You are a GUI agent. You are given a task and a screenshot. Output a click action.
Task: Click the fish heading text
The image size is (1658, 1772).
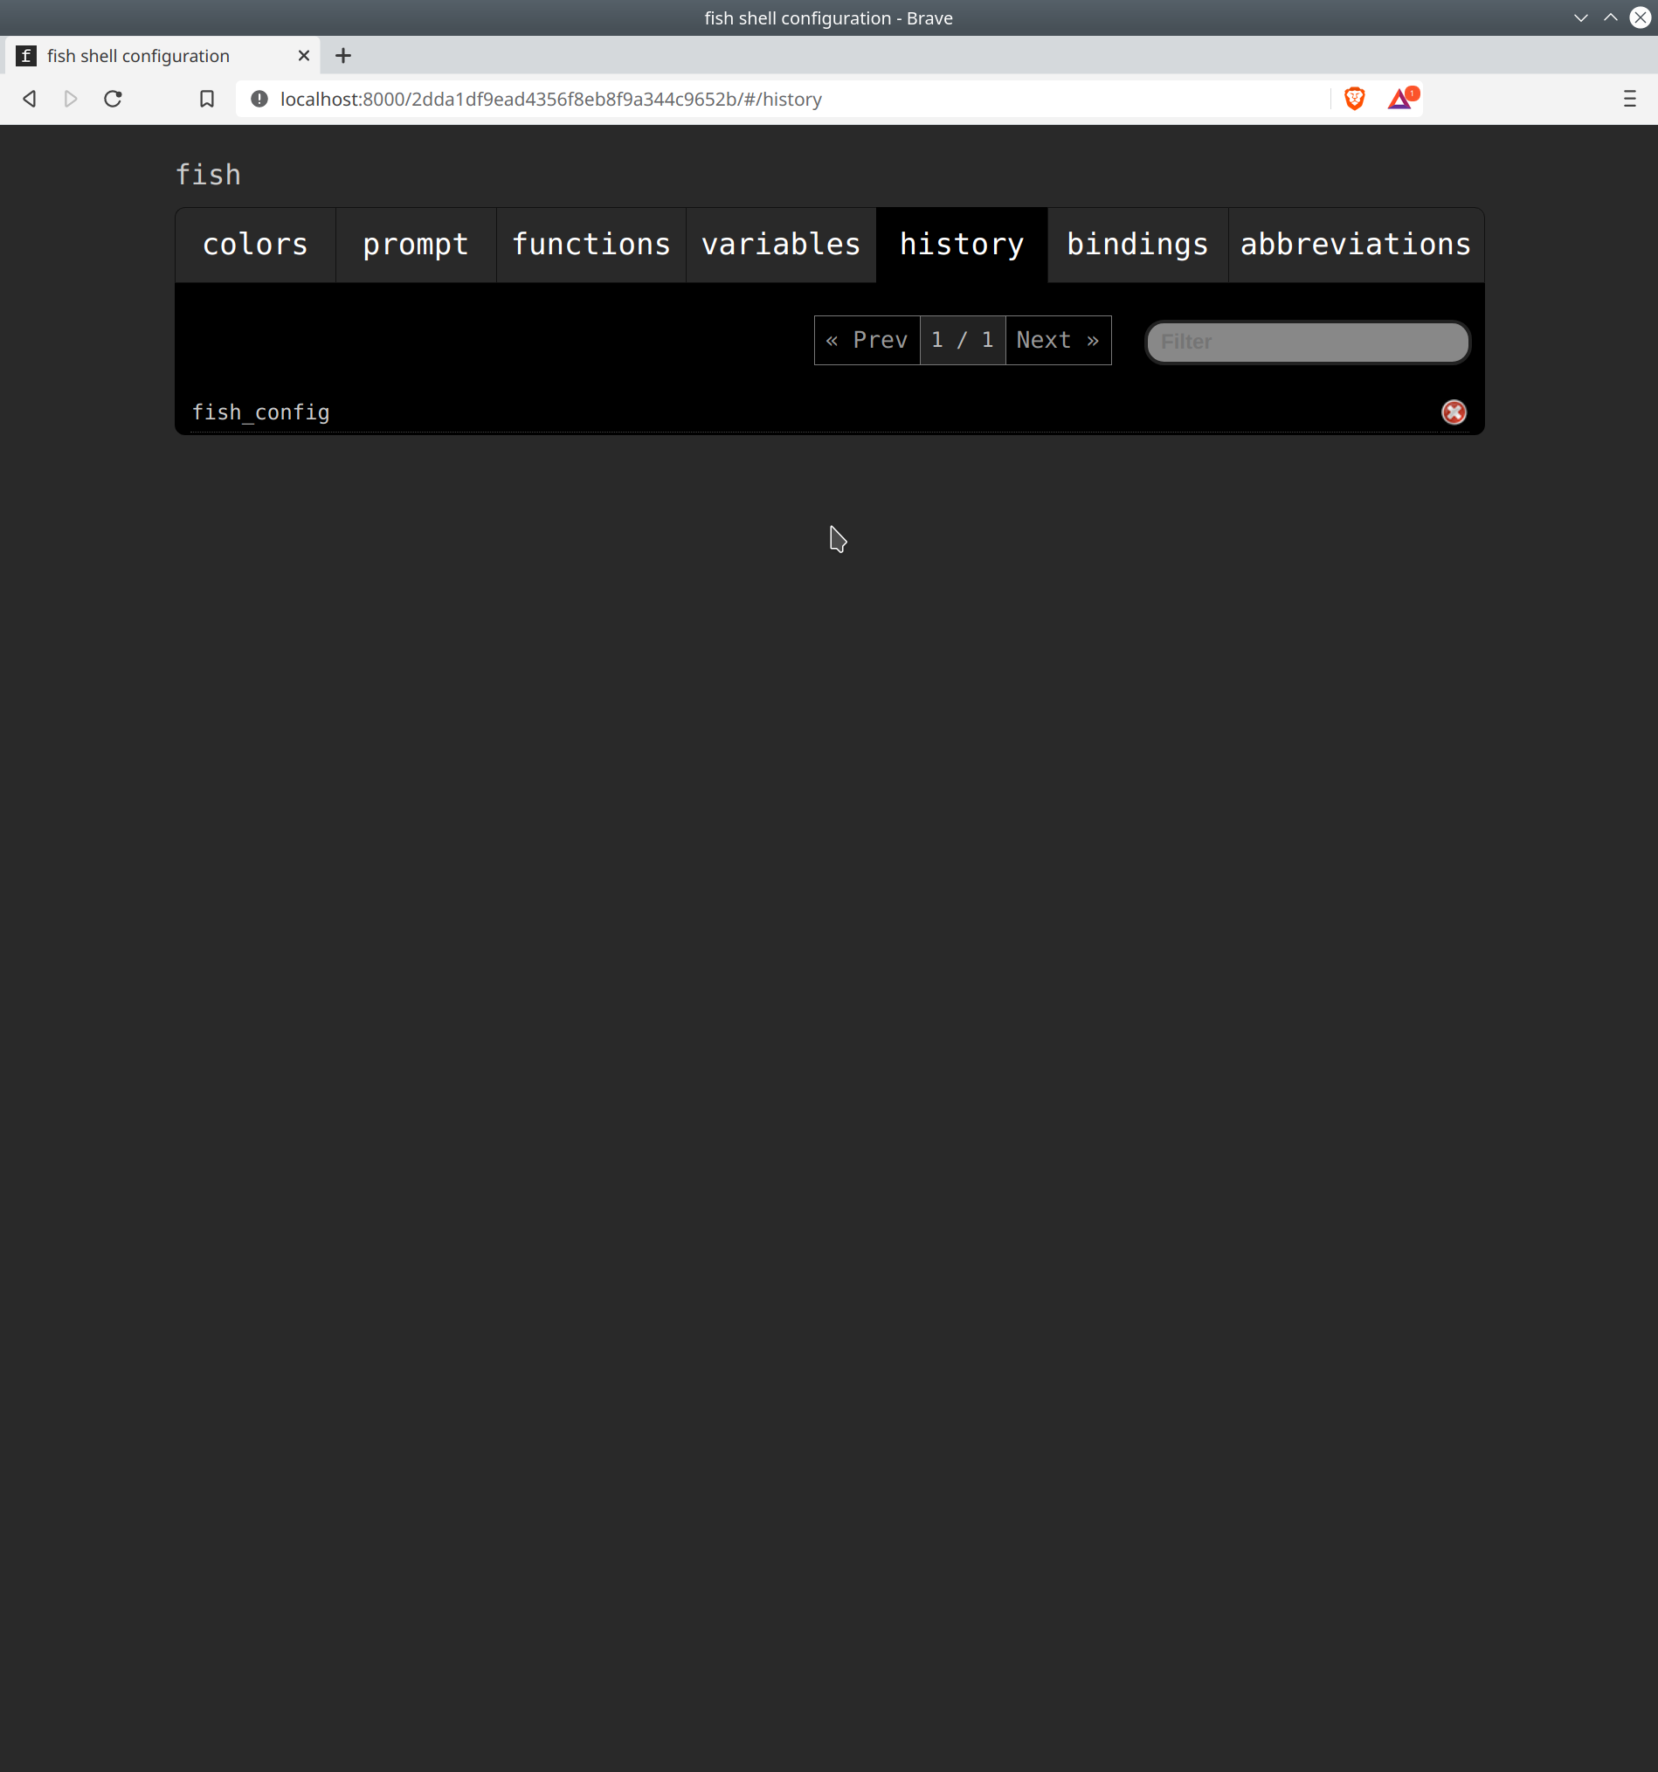[209, 175]
